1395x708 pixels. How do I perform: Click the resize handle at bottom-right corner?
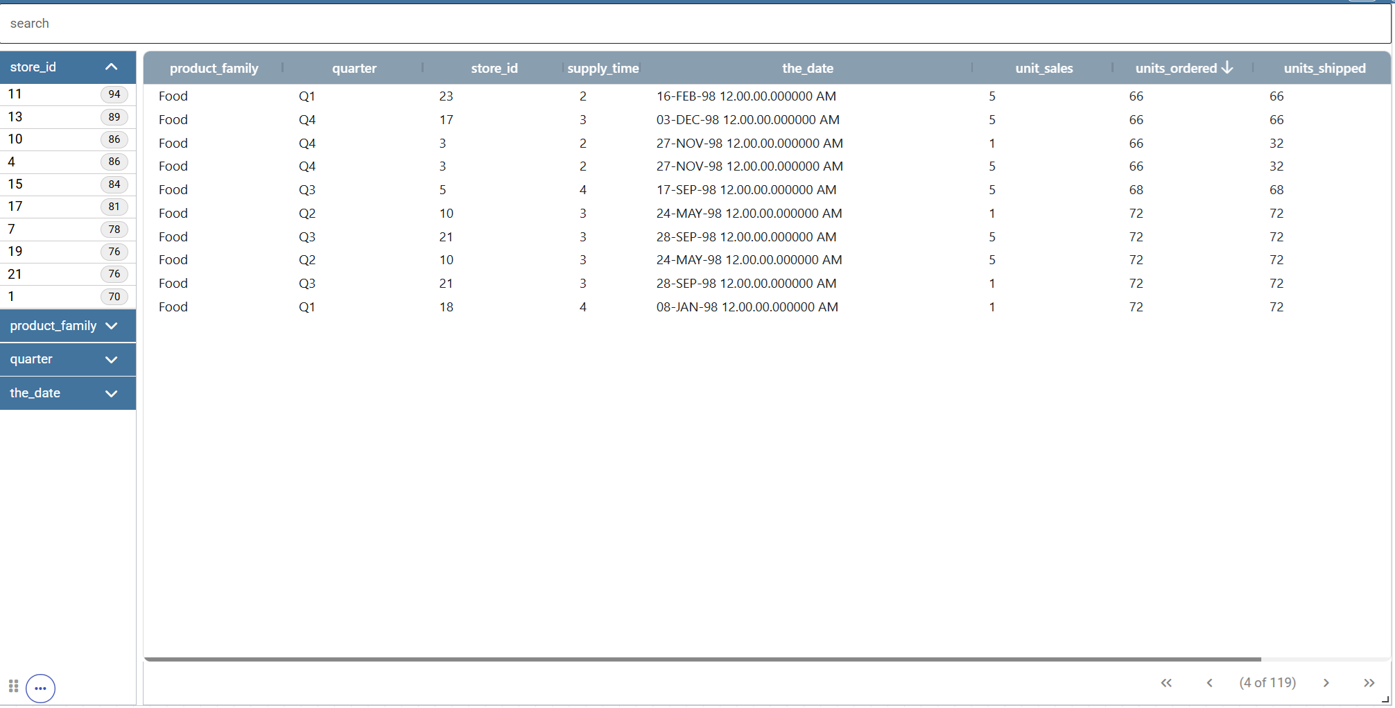[1385, 700]
